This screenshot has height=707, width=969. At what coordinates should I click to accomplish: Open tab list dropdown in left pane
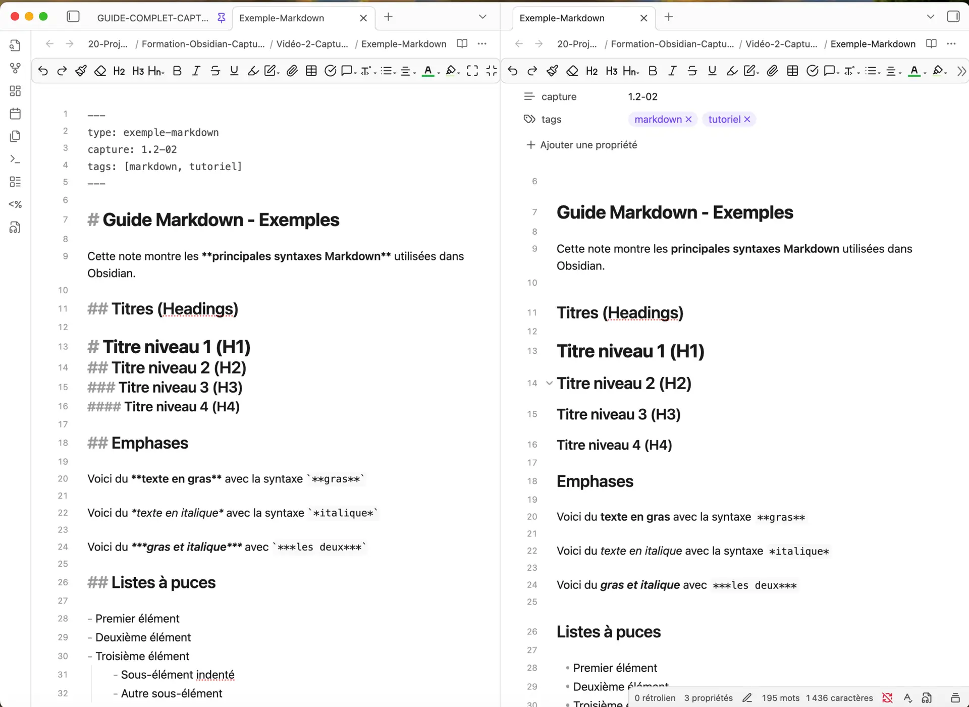pos(482,17)
